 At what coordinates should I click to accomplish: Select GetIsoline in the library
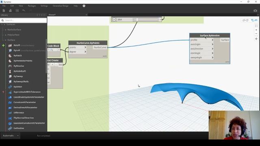click(19, 128)
